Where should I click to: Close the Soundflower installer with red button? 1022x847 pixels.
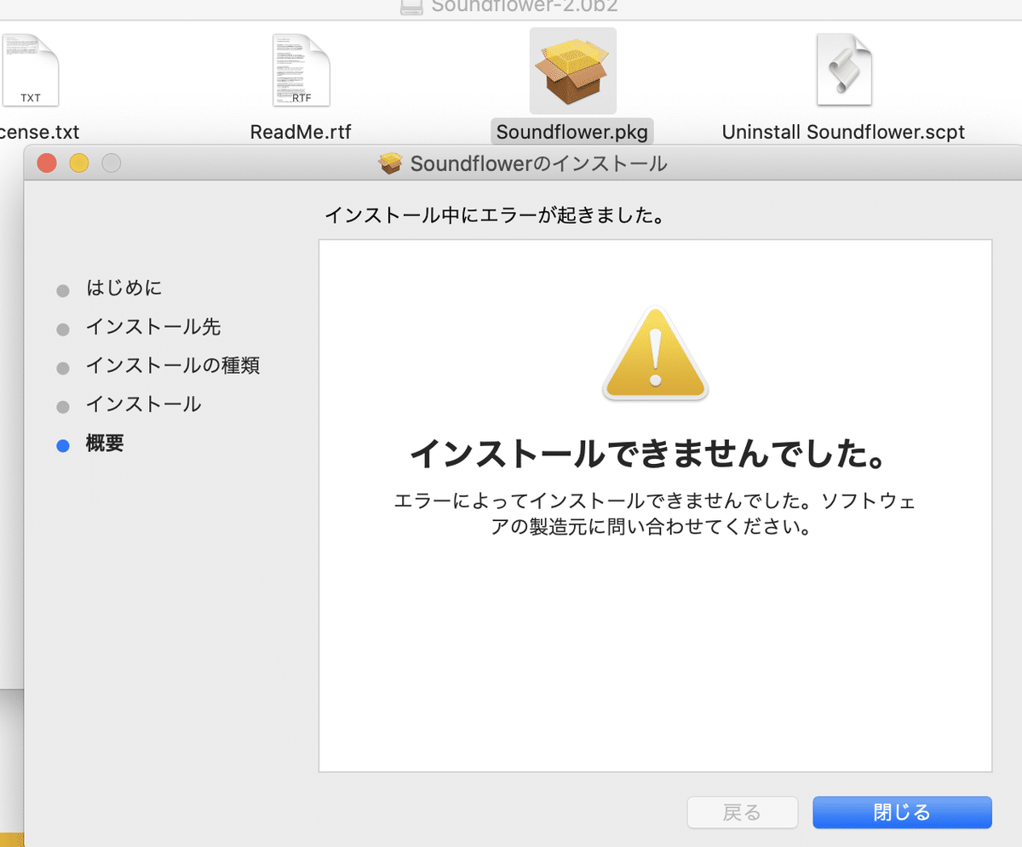(x=47, y=163)
